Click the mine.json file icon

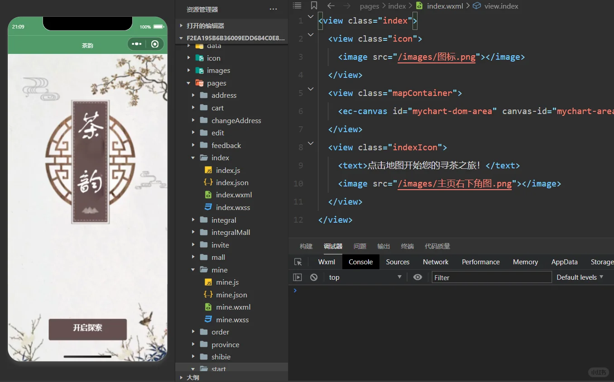coord(208,295)
